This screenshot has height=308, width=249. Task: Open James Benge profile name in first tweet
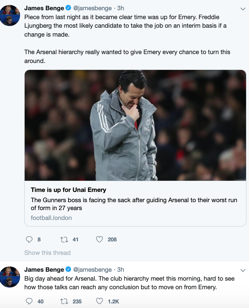click(44, 8)
